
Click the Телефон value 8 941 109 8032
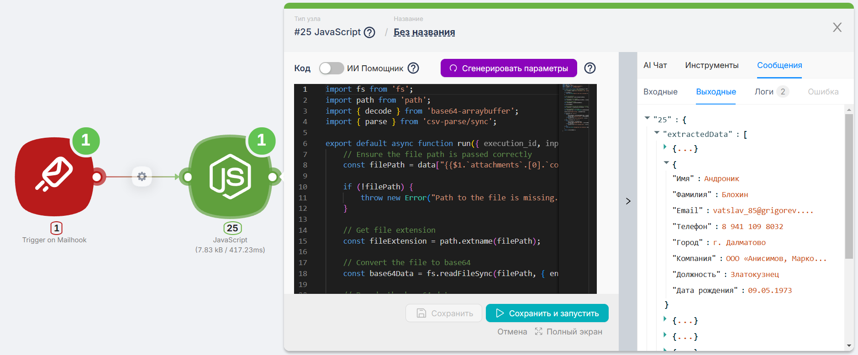752,227
